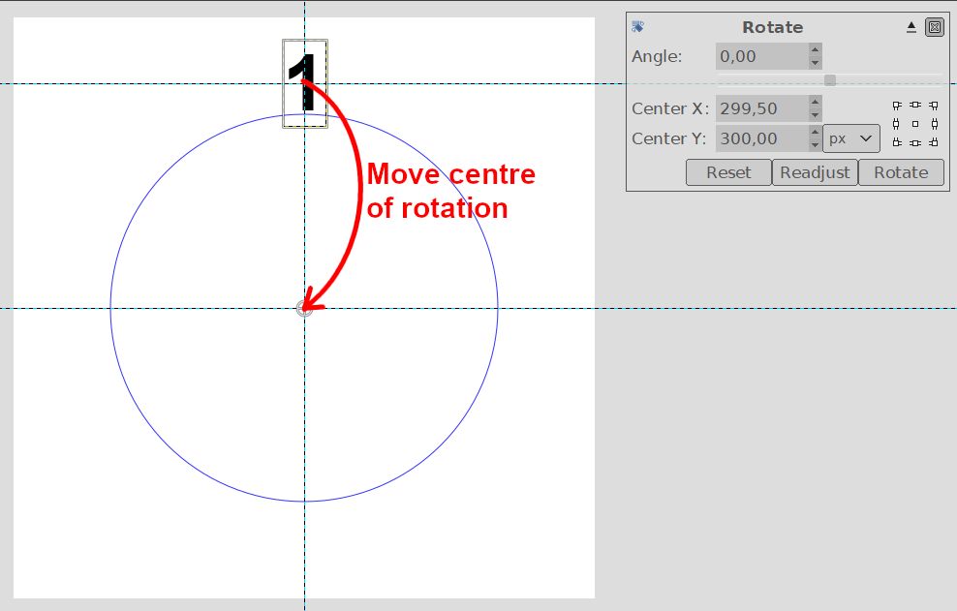Increase the Angle value with the up arrow
Screen dimensions: 957x611
(815, 50)
